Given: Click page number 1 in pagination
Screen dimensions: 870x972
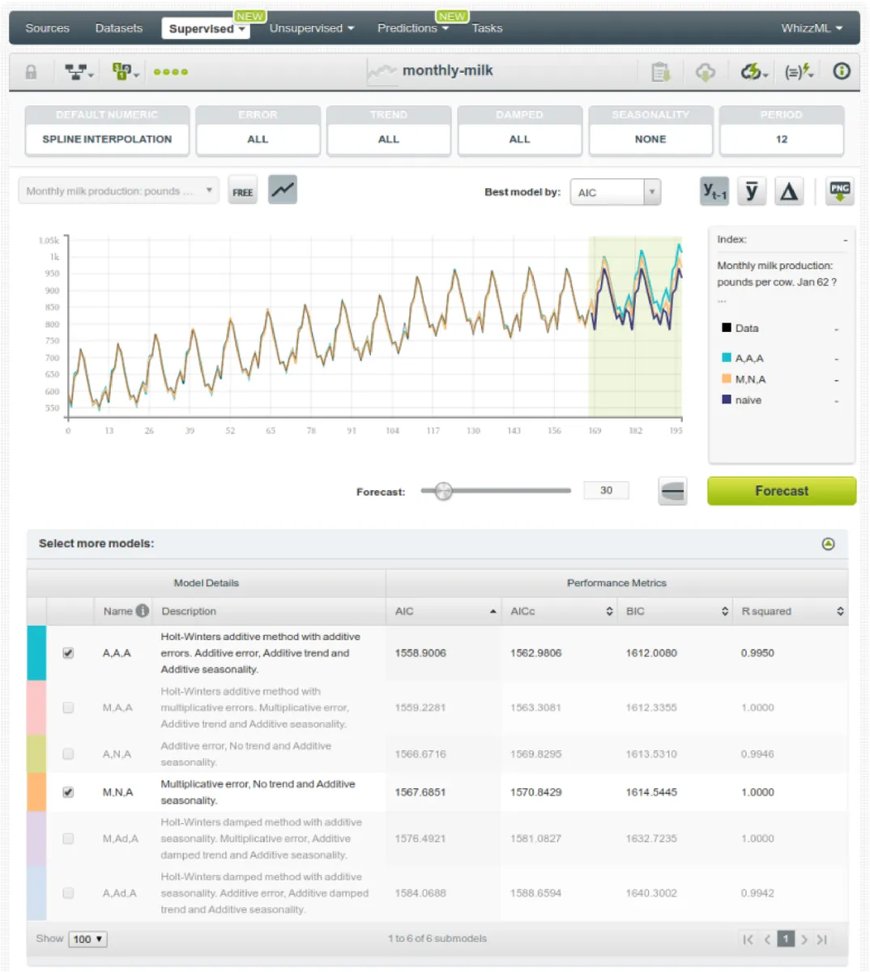Looking at the screenshot, I should [786, 940].
